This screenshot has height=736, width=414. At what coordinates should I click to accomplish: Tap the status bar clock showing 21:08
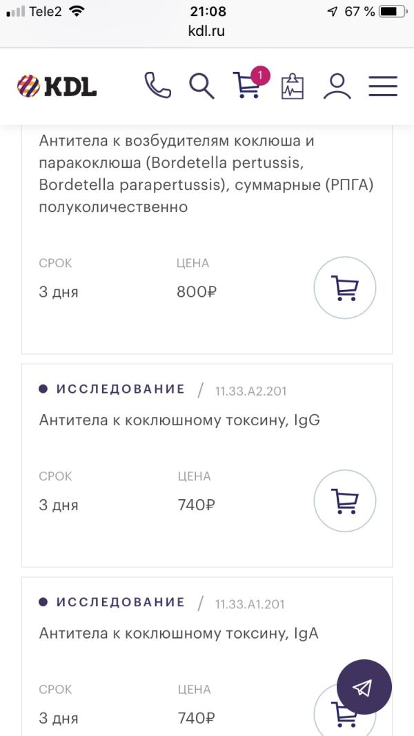coord(207,11)
